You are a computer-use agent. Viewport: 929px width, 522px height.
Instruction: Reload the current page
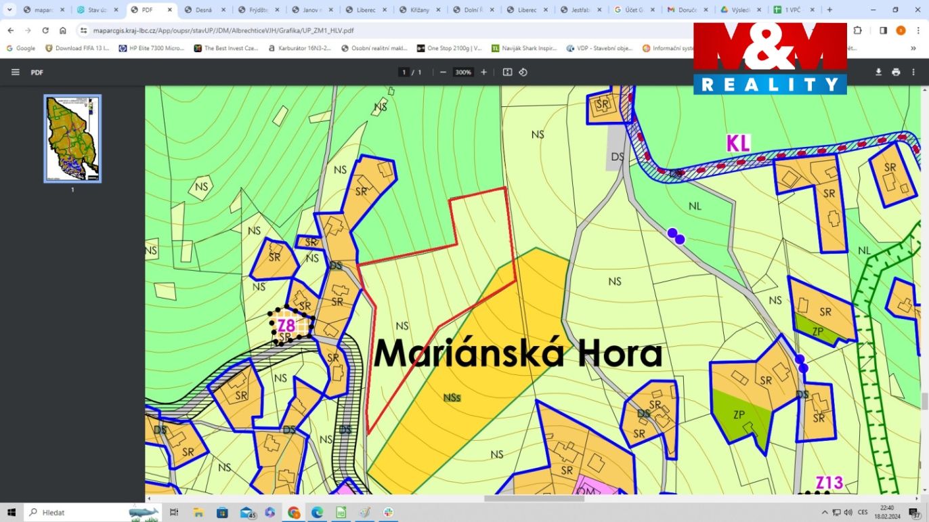(45, 30)
